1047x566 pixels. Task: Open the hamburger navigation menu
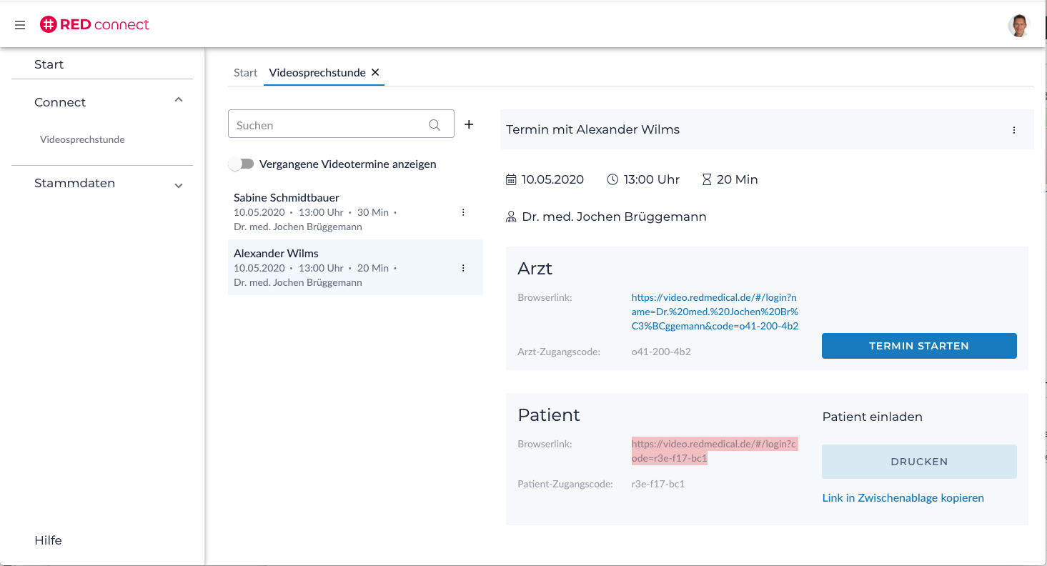coord(20,25)
